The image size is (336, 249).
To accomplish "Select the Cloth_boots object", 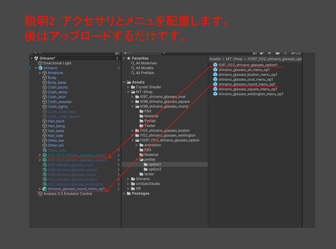I will (x=58, y=87).
